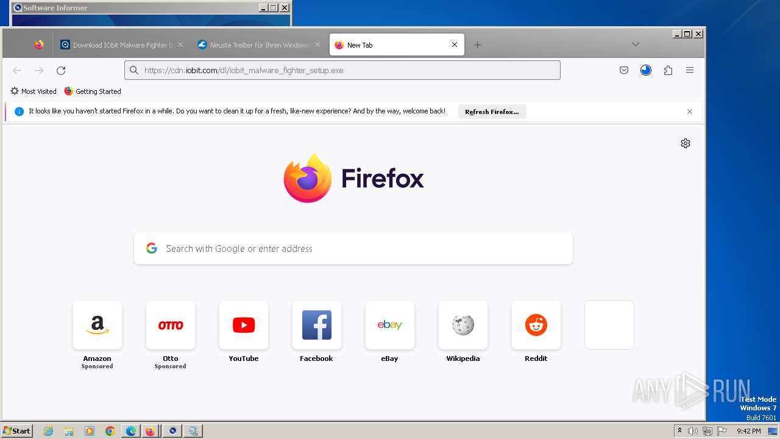The width and height of the screenshot is (780, 439).
Task: Dismiss the refresh Firefox notification bar
Action: click(690, 112)
